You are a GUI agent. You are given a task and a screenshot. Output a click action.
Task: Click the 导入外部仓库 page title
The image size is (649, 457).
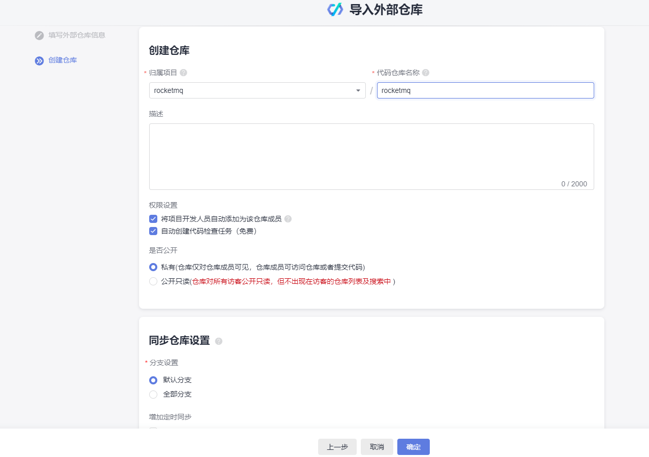(386, 10)
